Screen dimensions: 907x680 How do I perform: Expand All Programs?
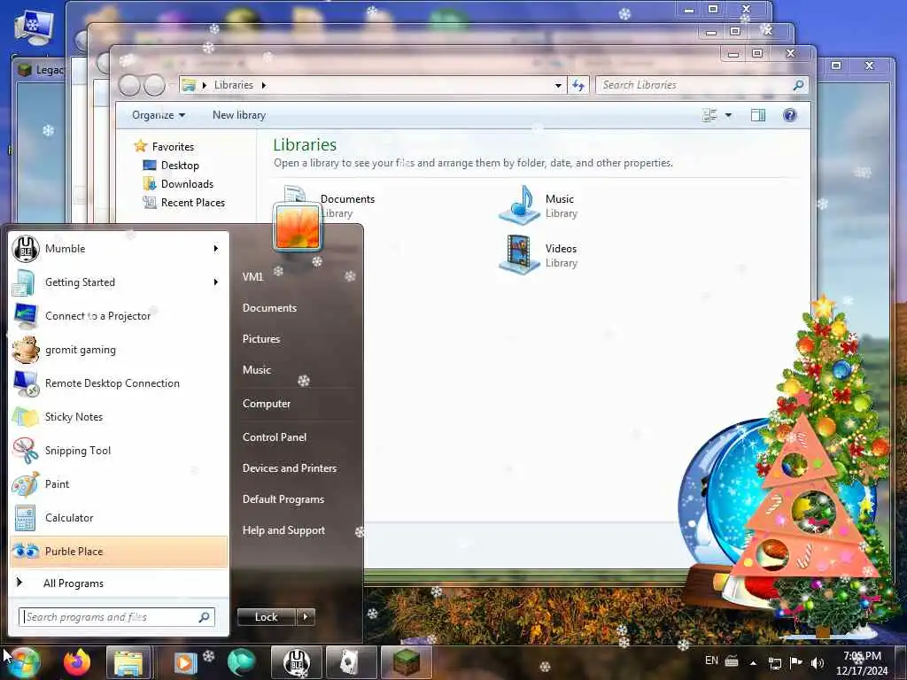coord(119,583)
